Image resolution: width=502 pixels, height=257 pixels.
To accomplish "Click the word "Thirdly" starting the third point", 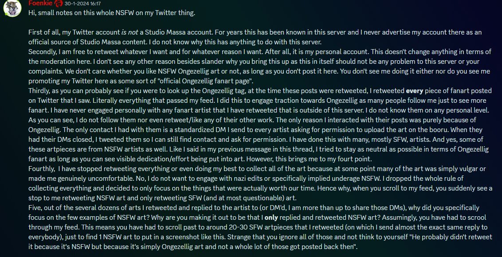I will (40, 90).
